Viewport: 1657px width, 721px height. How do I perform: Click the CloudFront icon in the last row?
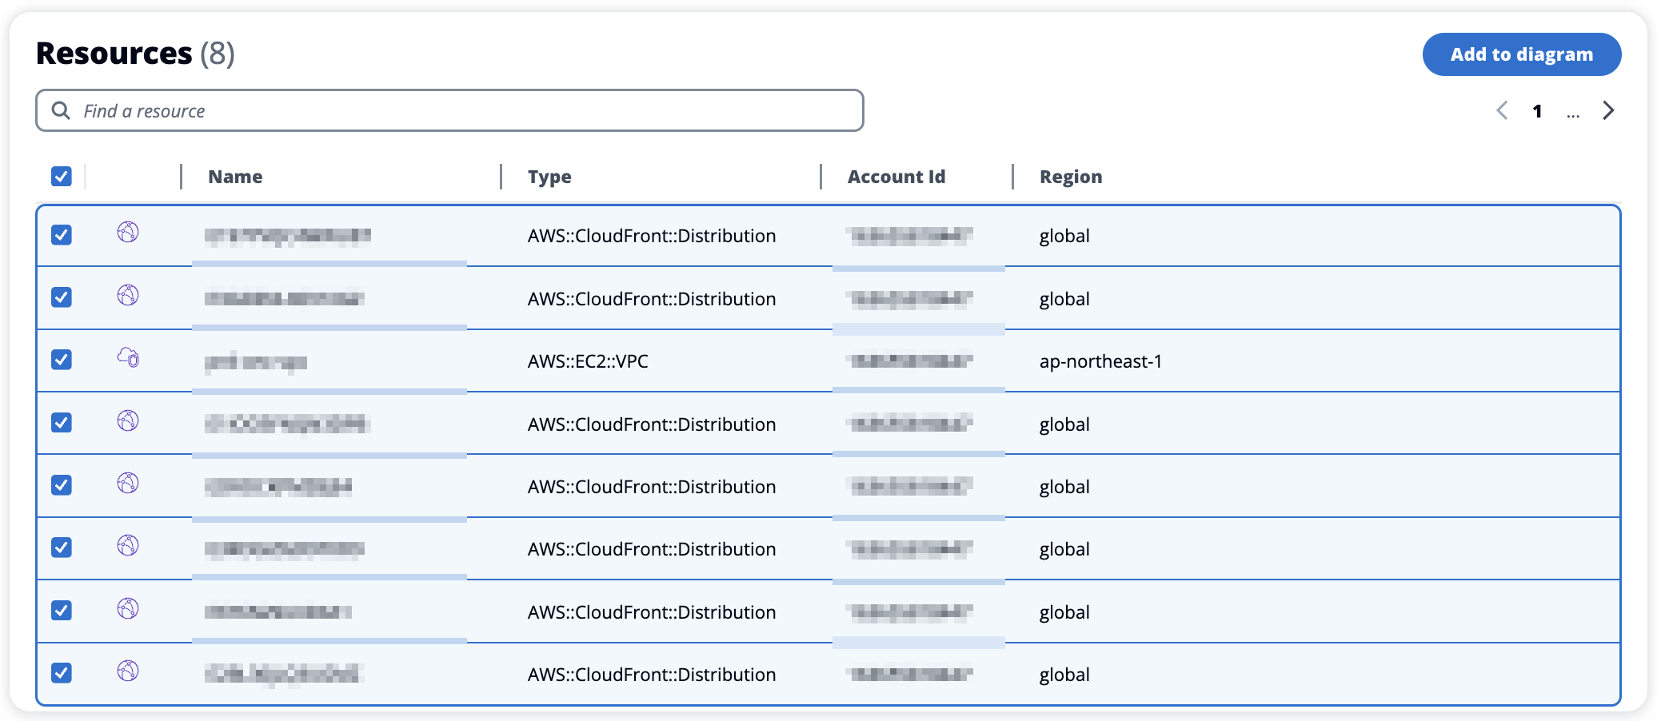pyautogui.click(x=128, y=671)
